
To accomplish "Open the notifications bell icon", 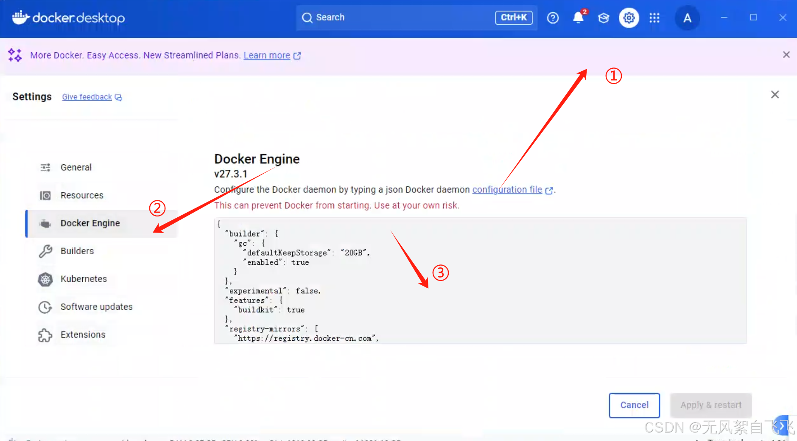I will point(578,17).
